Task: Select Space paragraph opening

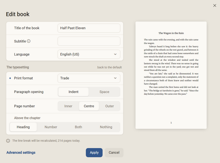Action: pos(104,92)
